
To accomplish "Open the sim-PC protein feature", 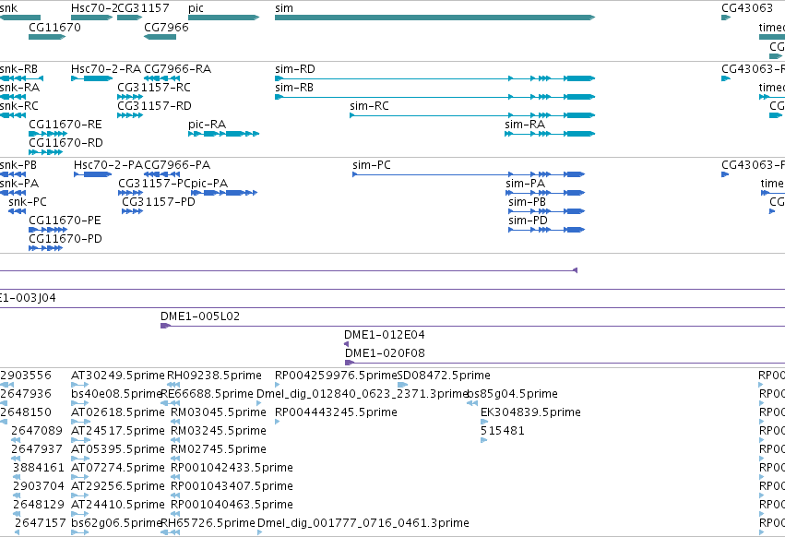I will pos(469,174).
